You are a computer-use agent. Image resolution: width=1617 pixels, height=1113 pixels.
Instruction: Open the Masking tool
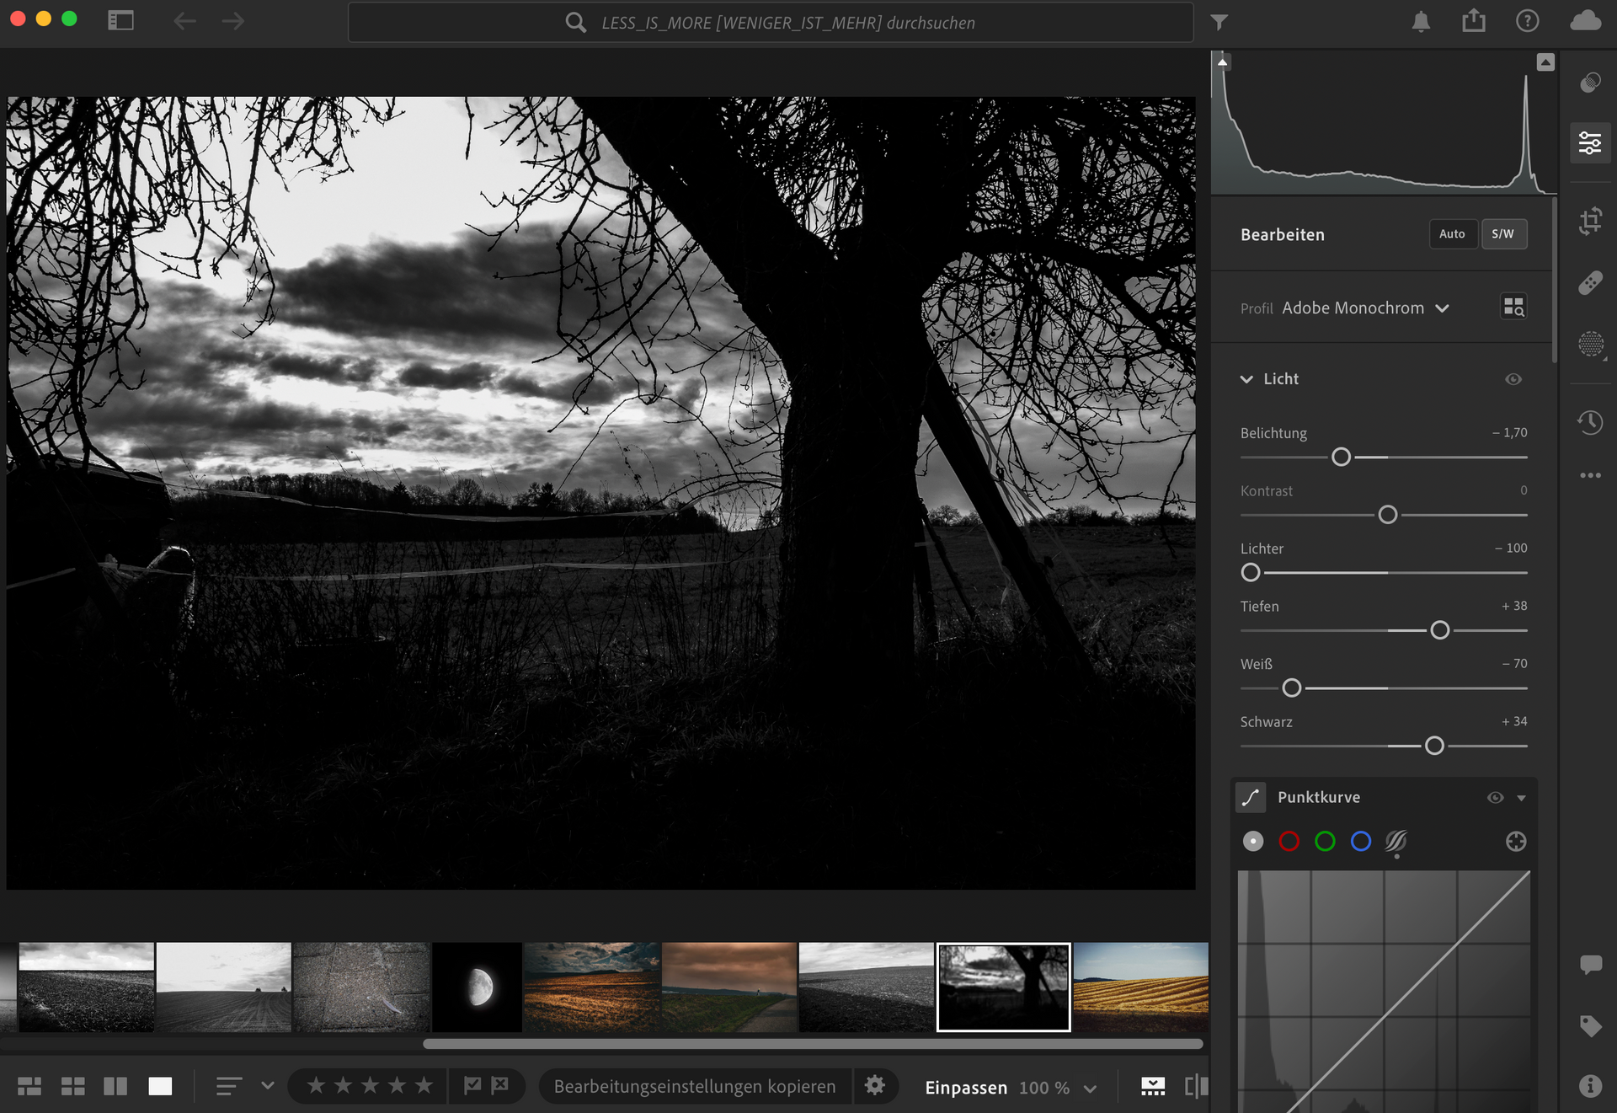[x=1590, y=344]
